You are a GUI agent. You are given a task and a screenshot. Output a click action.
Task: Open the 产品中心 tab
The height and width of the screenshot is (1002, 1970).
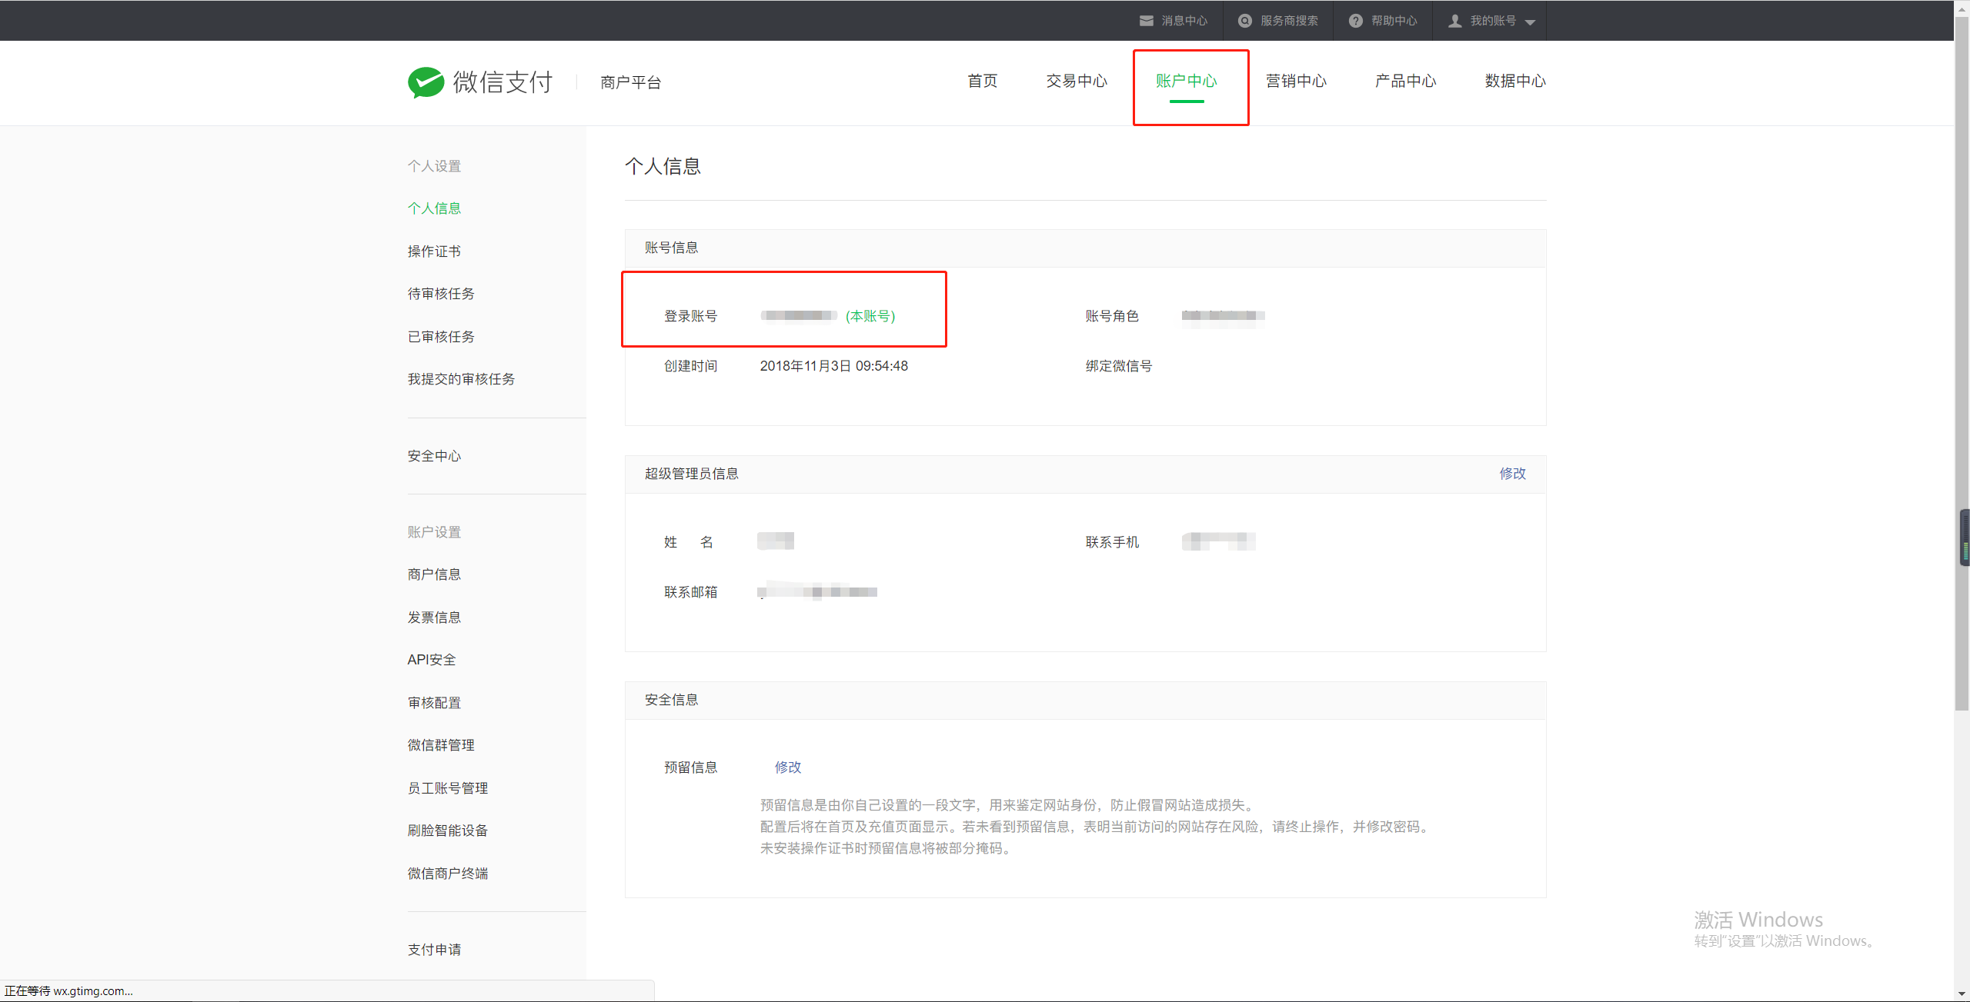point(1405,81)
